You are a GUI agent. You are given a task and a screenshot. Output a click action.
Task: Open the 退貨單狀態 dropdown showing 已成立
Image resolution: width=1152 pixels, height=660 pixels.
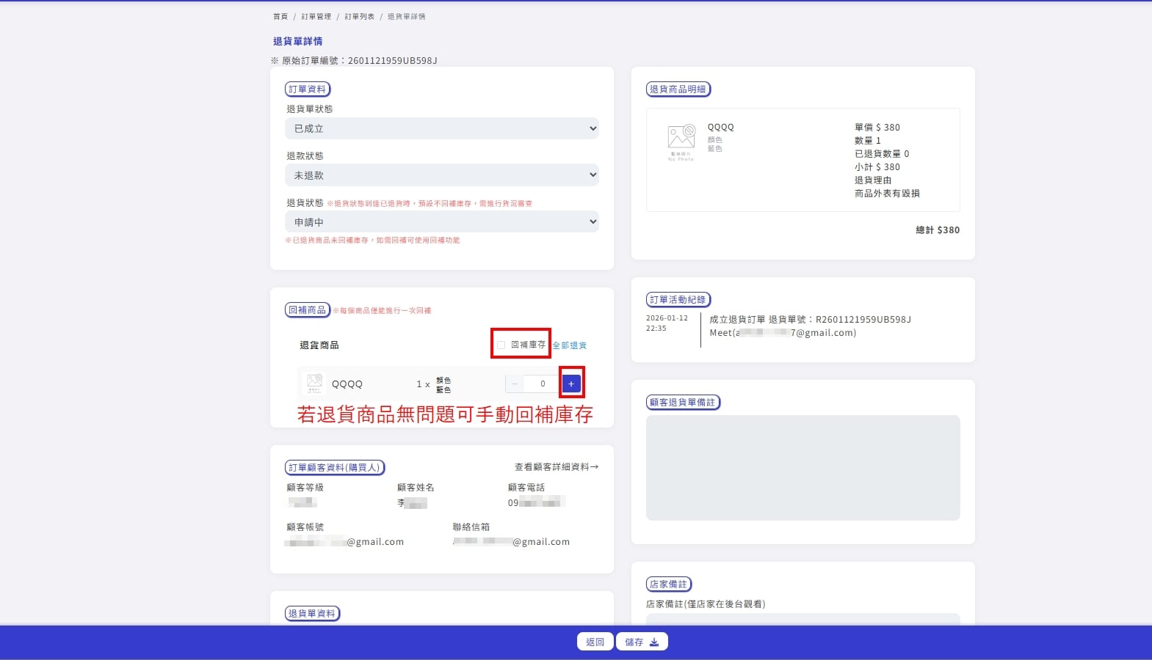(442, 128)
